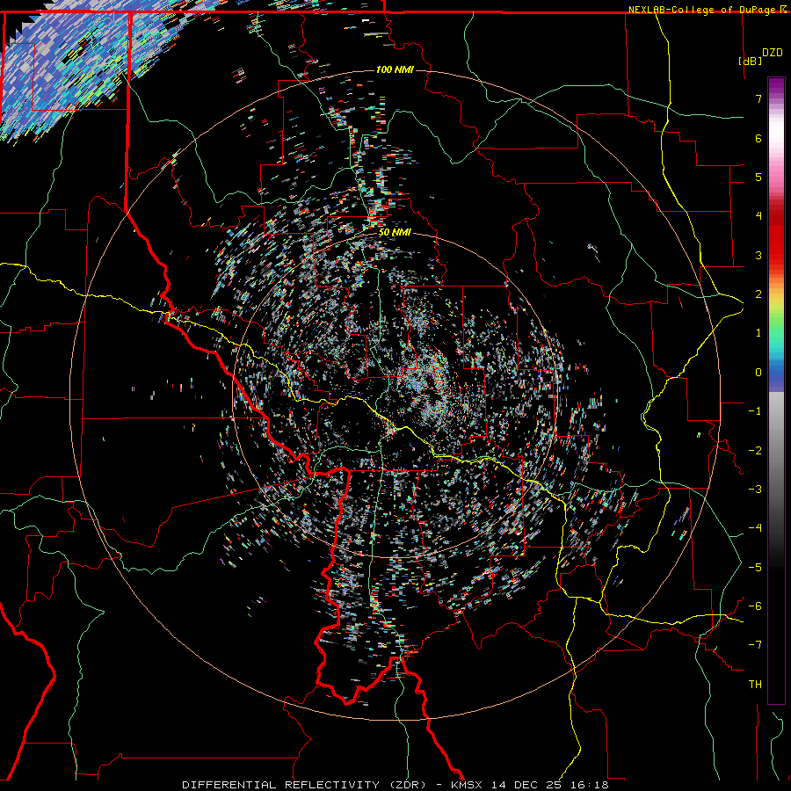Click the NEXLAB-College of DuPage watermark text

pos(703,10)
